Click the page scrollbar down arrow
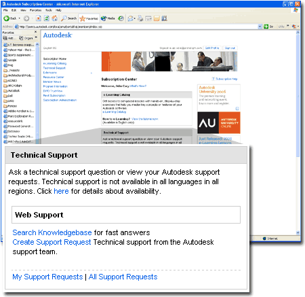This screenshot has width=305, height=297. (298, 232)
